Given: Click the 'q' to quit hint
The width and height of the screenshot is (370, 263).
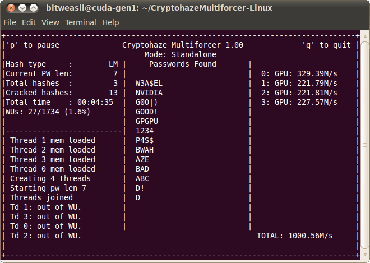Looking at the screenshot, I should point(326,45).
